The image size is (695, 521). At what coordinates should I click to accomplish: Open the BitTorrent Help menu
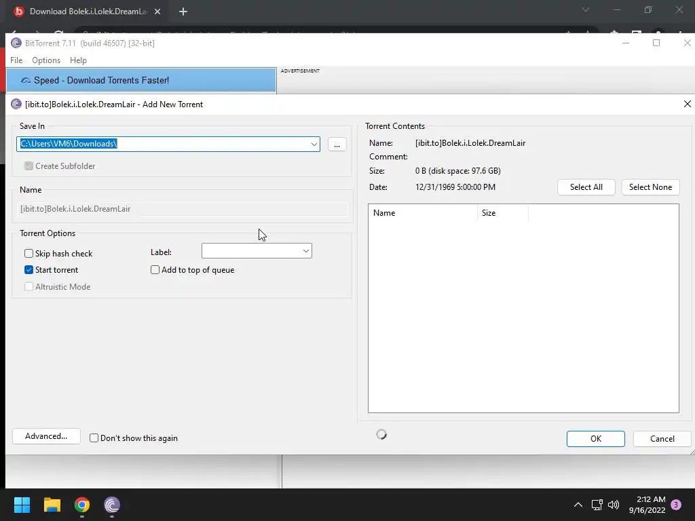click(x=79, y=60)
